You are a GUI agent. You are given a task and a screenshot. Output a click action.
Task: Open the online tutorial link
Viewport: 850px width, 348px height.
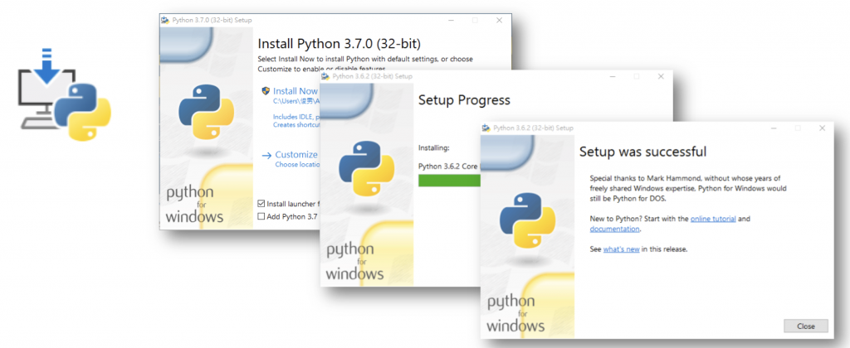coord(713,220)
